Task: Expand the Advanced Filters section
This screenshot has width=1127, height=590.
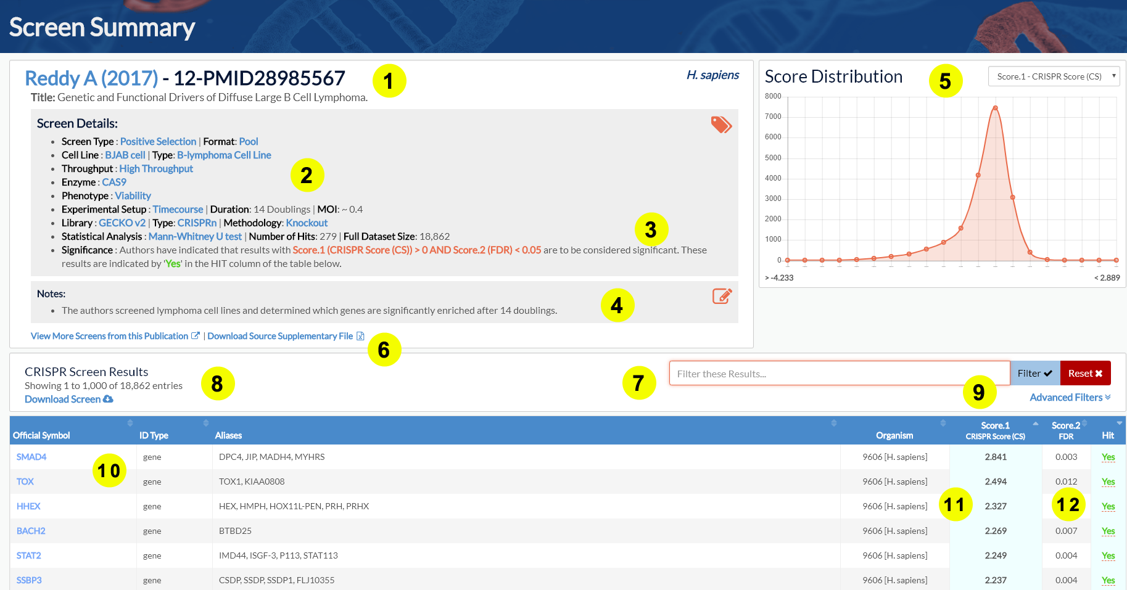Action: (x=1070, y=398)
